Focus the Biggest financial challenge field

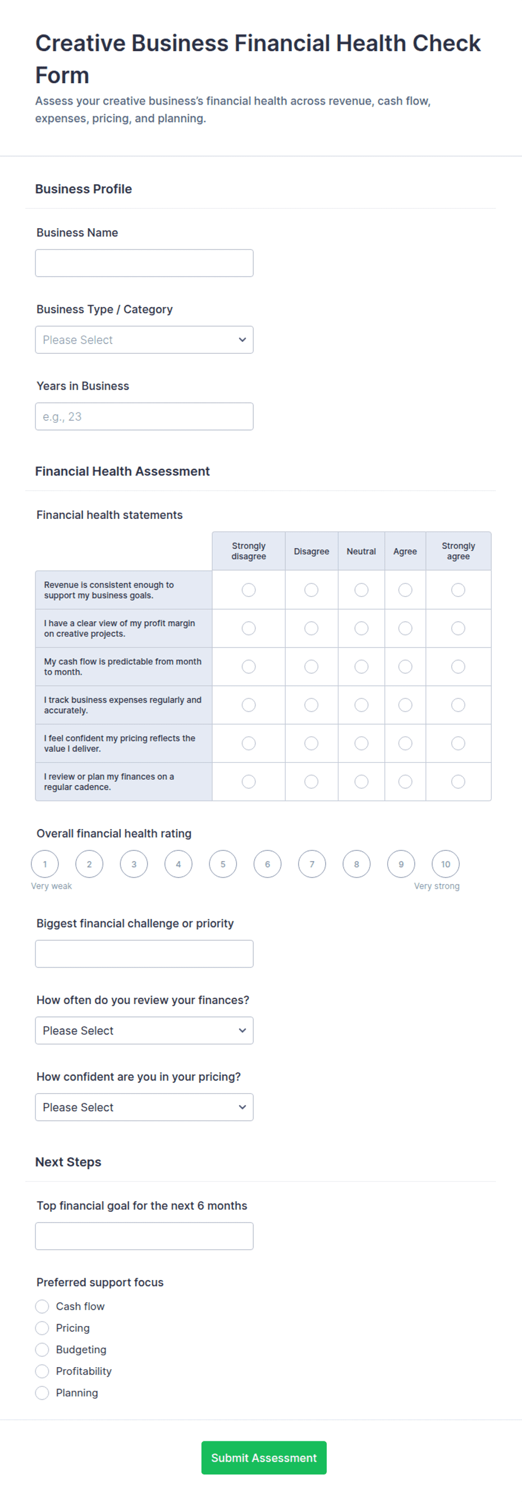pos(144,953)
